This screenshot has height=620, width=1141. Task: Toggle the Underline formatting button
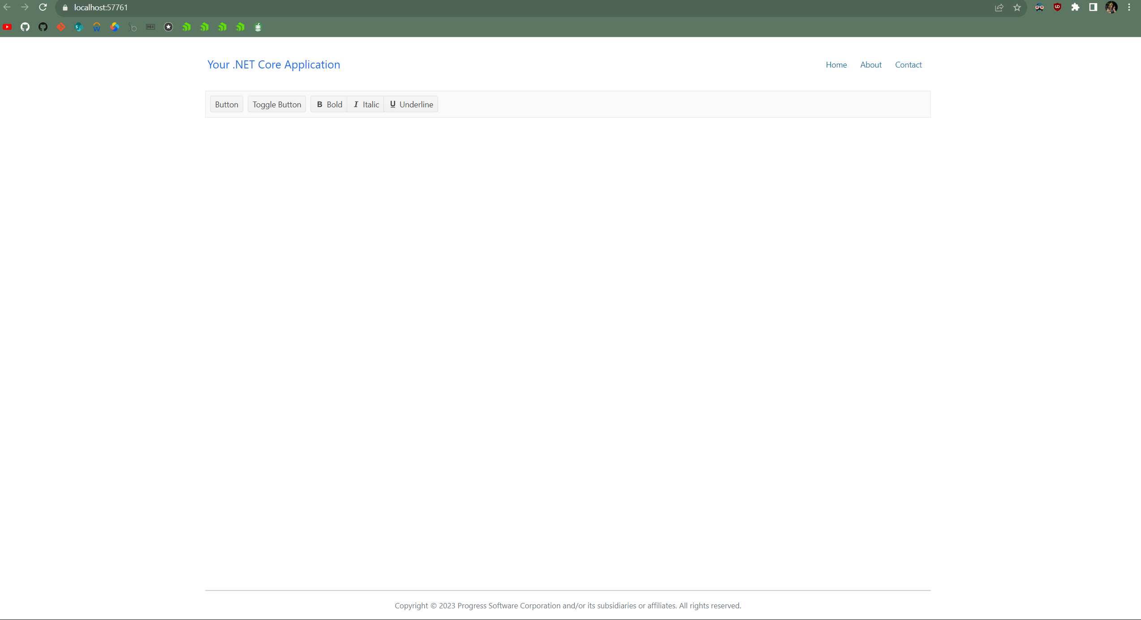click(x=411, y=105)
